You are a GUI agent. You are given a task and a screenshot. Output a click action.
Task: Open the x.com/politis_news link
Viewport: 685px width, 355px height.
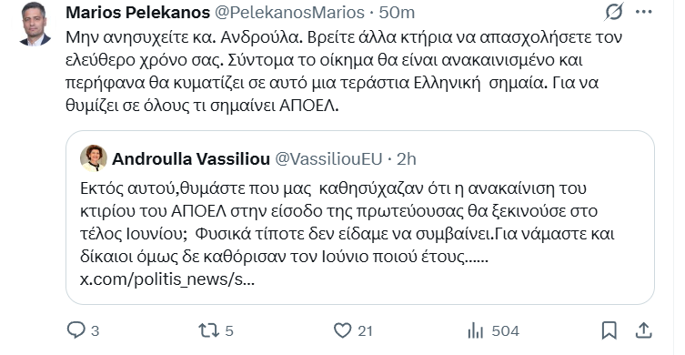pos(166,279)
